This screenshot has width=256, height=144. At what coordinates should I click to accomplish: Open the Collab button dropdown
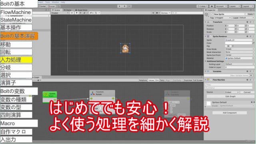click(x=202, y=6)
